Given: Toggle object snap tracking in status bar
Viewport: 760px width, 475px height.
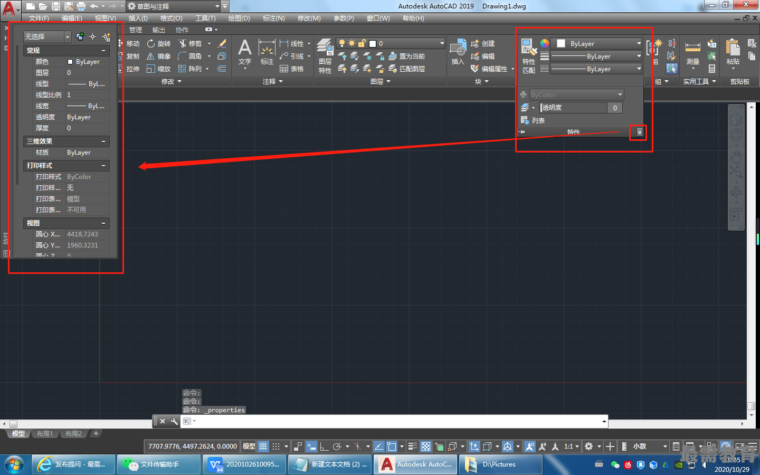Looking at the screenshot, I should pos(378,446).
